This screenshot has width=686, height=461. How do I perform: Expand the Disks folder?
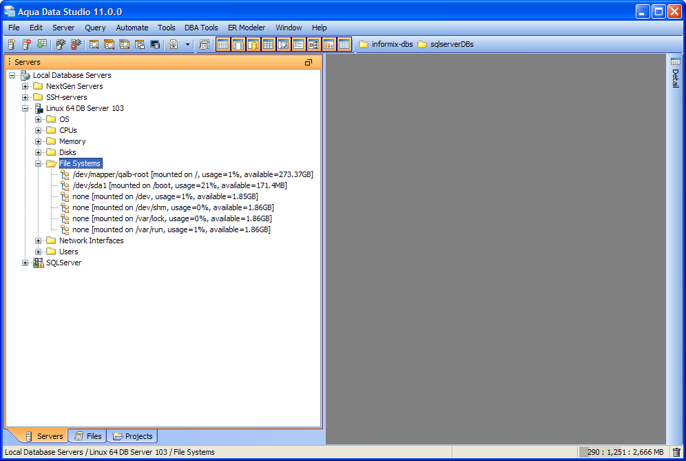pyautogui.click(x=38, y=152)
